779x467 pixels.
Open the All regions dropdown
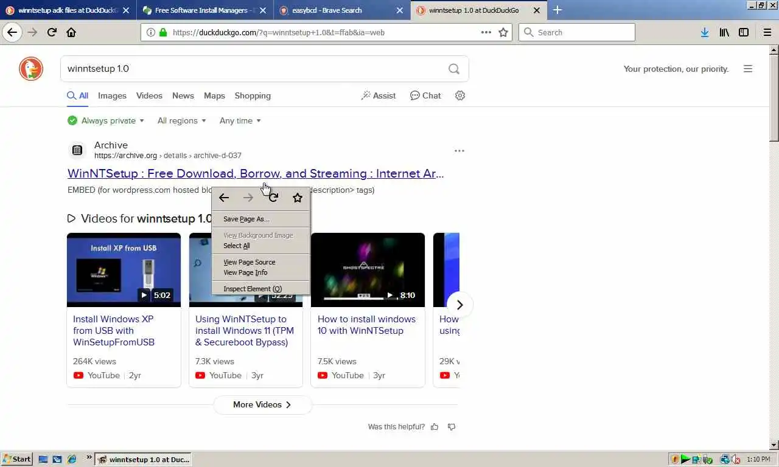(181, 120)
